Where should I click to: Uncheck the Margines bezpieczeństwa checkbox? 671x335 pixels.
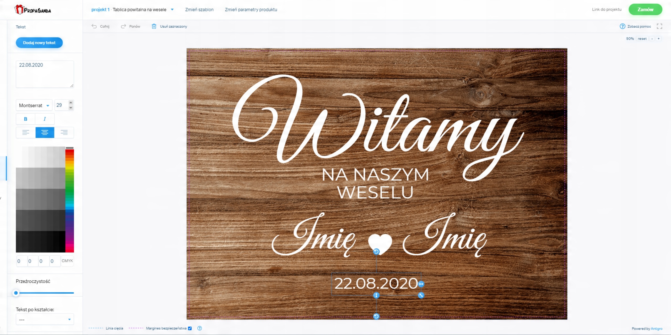tap(190, 328)
